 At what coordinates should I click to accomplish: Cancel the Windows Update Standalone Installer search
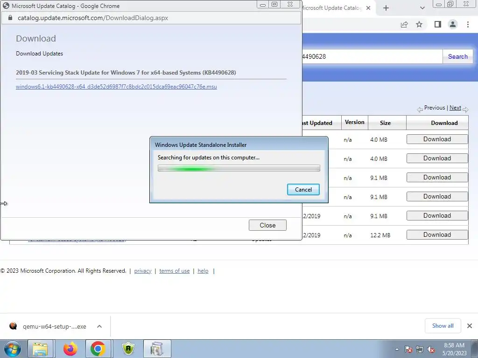(x=303, y=189)
